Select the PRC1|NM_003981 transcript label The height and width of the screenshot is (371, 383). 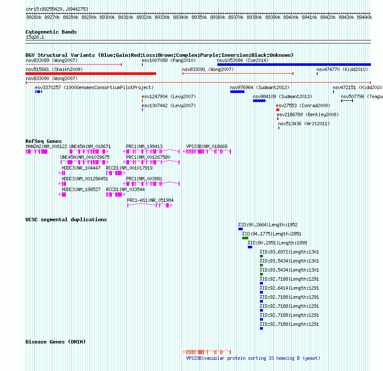(x=144, y=179)
